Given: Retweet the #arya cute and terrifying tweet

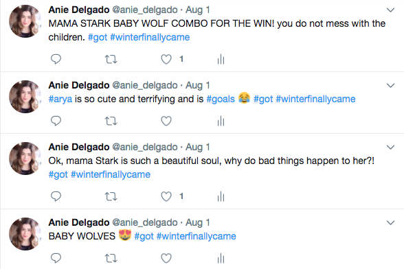Looking at the screenshot, I should (111, 121).
